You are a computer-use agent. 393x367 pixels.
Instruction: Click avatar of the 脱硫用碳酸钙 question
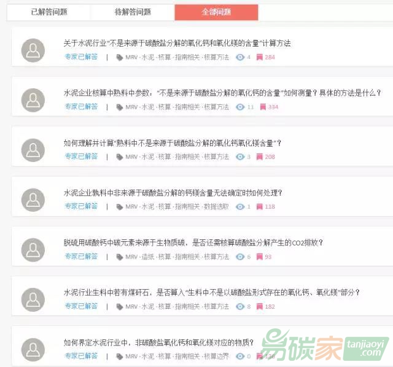pyautogui.click(x=33, y=250)
